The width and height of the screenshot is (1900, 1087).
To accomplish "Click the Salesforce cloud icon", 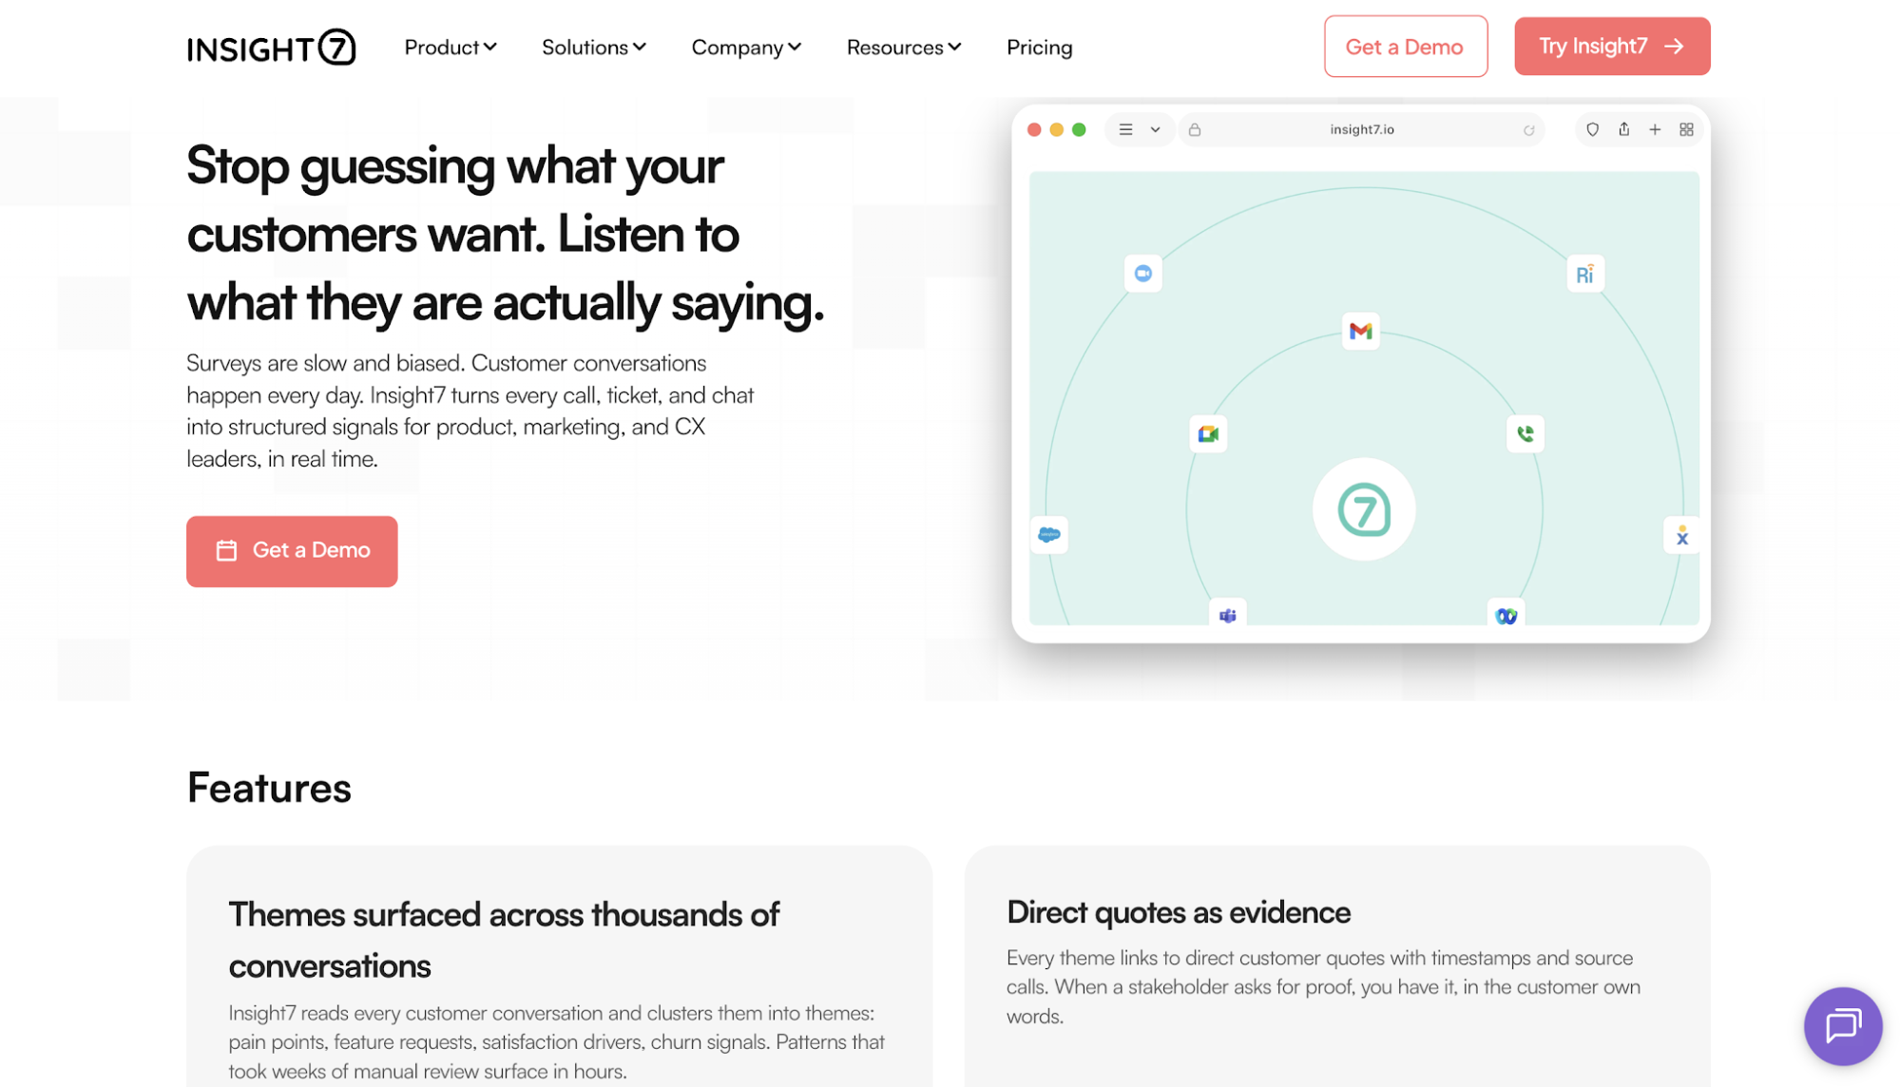I will pyautogui.click(x=1049, y=535).
